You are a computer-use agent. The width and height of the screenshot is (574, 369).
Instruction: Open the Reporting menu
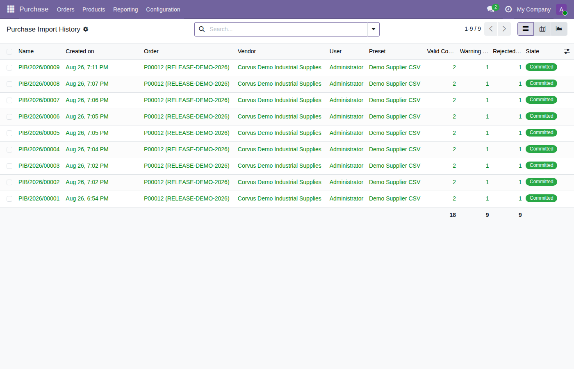(x=125, y=9)
